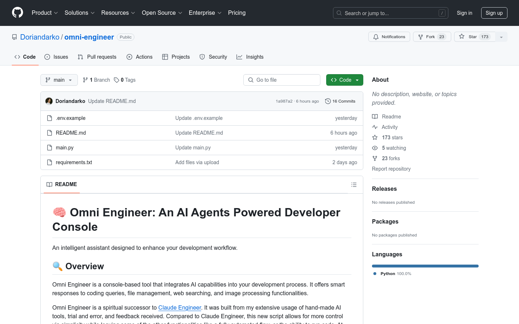The image size is (519, 324).
Task: Open the star lists dropdown arrow
Action: tap(501, 37)
